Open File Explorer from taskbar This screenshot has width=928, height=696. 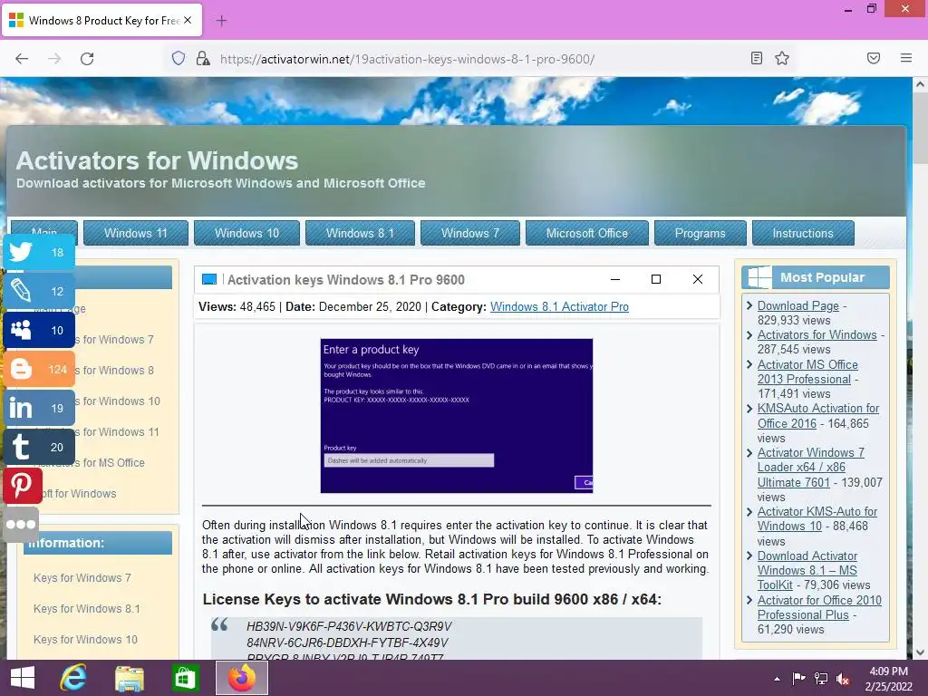[129, 678]
